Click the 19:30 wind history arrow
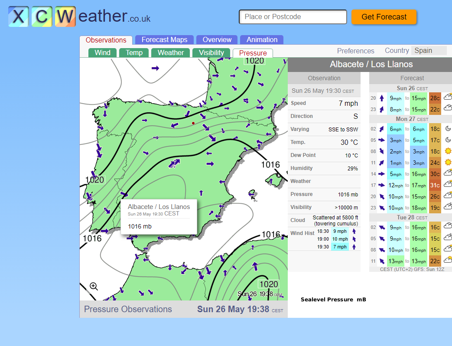 pos(354,247)
